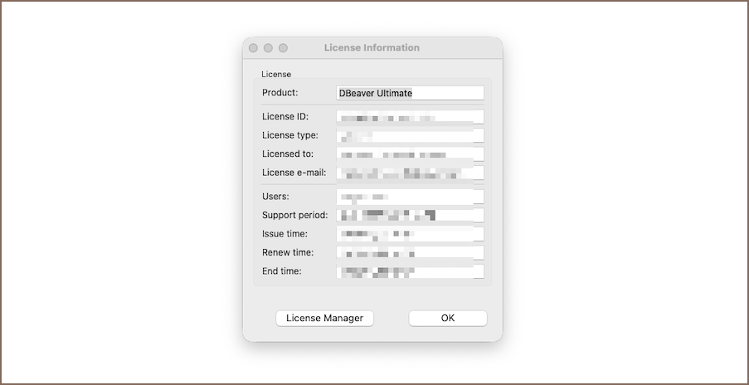Select the Users value field
This screenshot has height=385, width=749.
click(x=410, y=197)
